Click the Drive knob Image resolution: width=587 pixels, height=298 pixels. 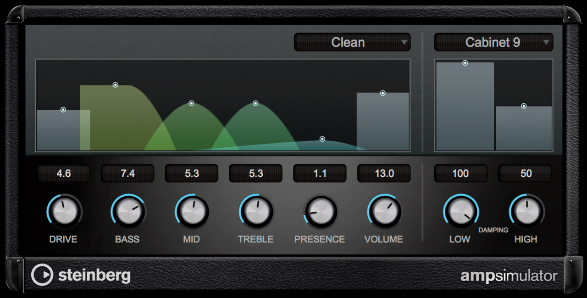point(64,212)
